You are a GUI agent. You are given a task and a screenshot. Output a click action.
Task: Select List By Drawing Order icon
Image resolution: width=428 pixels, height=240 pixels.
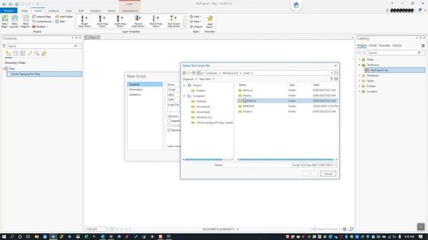pyautogui.click(x=9, y=53)
